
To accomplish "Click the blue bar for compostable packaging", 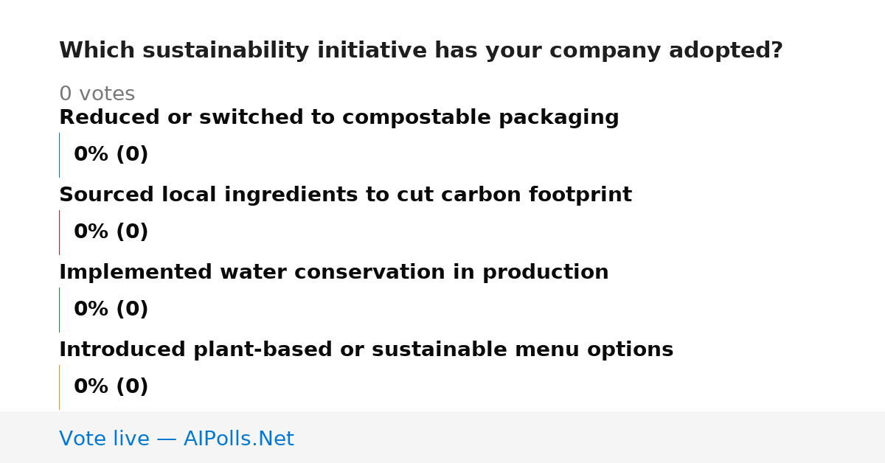I will coord(59,155).
